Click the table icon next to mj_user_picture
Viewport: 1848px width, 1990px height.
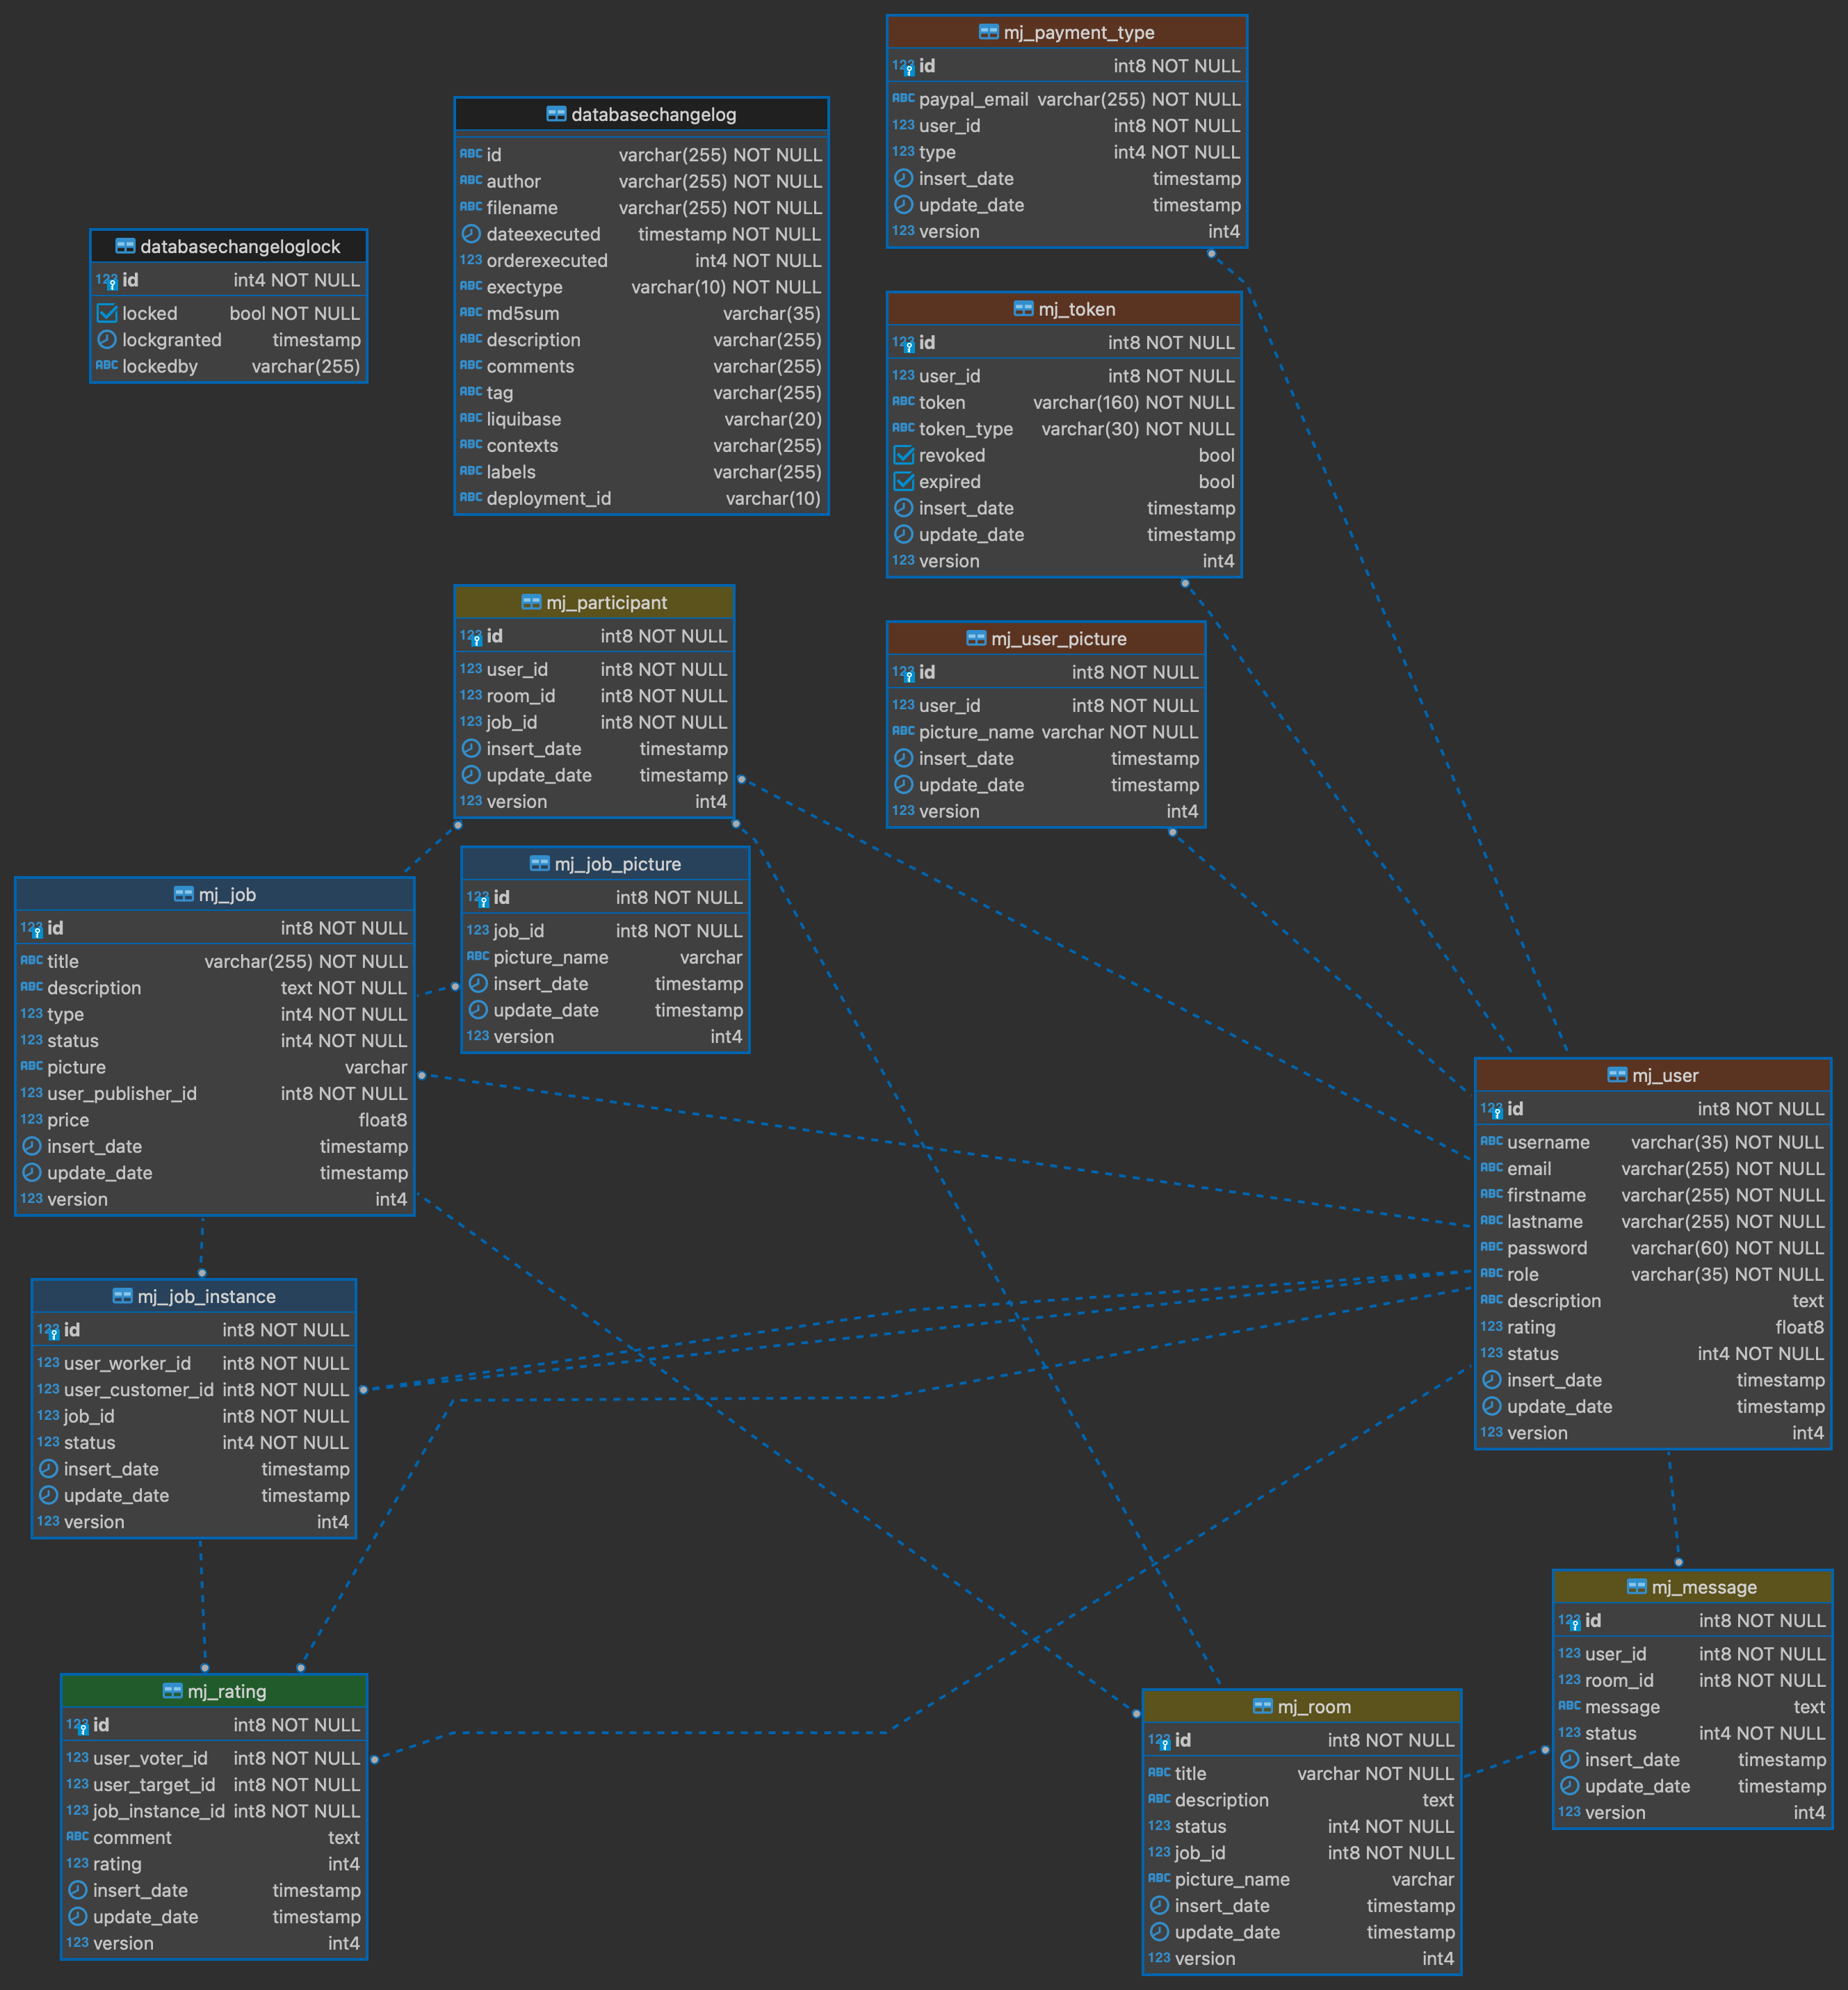pyautogui.click(x=976, y=638)
